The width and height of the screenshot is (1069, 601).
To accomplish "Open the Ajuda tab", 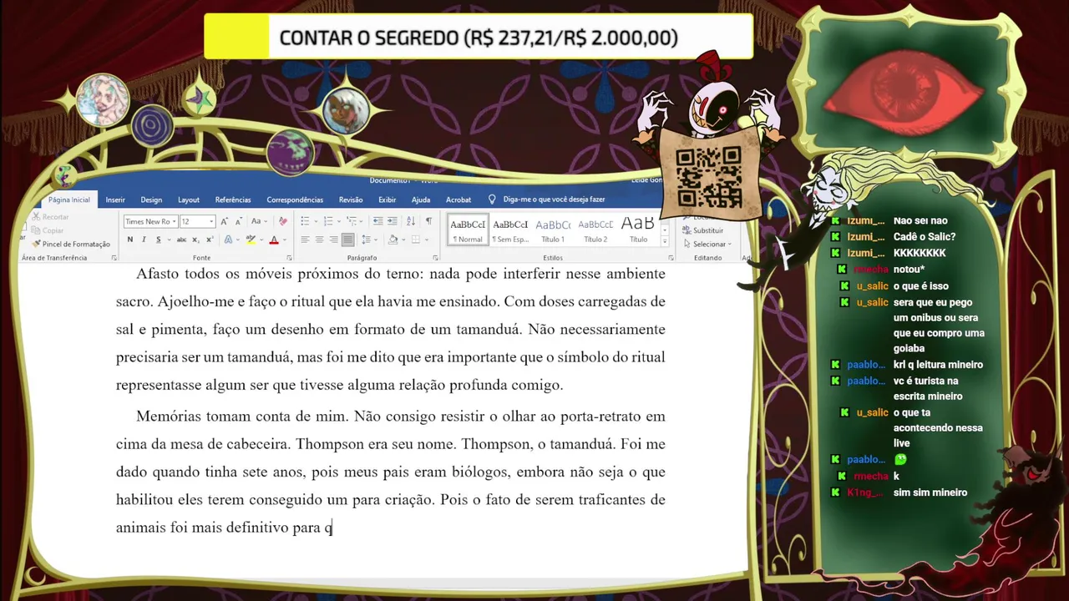I will [x=421, y=199].
